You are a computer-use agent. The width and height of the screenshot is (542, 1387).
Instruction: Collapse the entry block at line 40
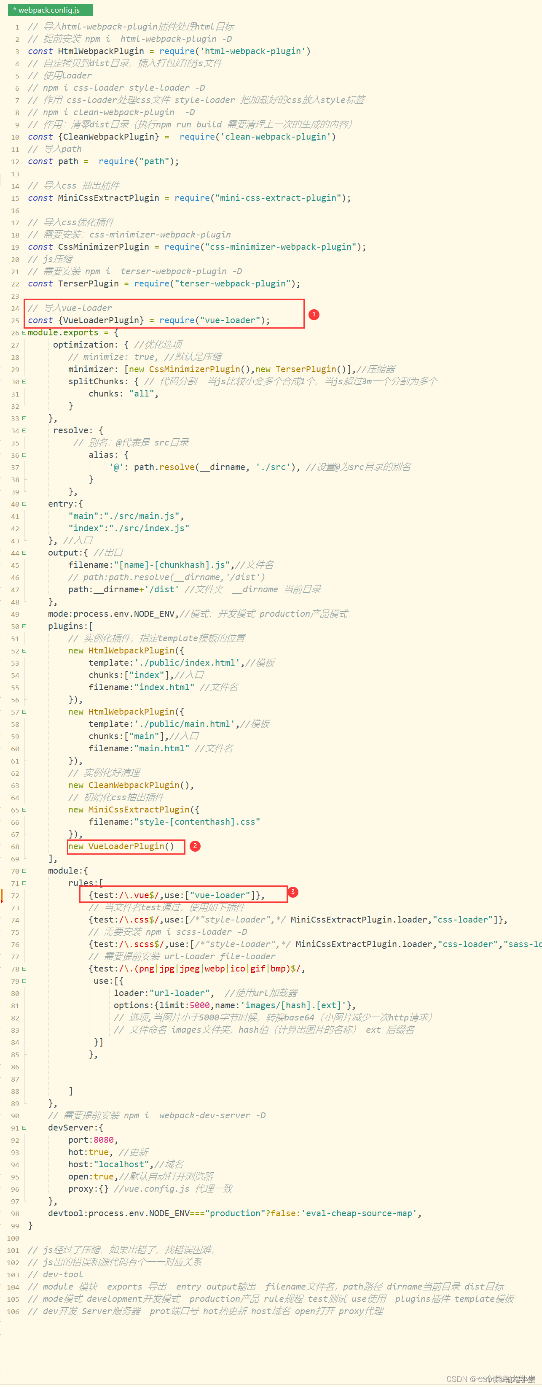pyautogui.click(x=24, y=504)
